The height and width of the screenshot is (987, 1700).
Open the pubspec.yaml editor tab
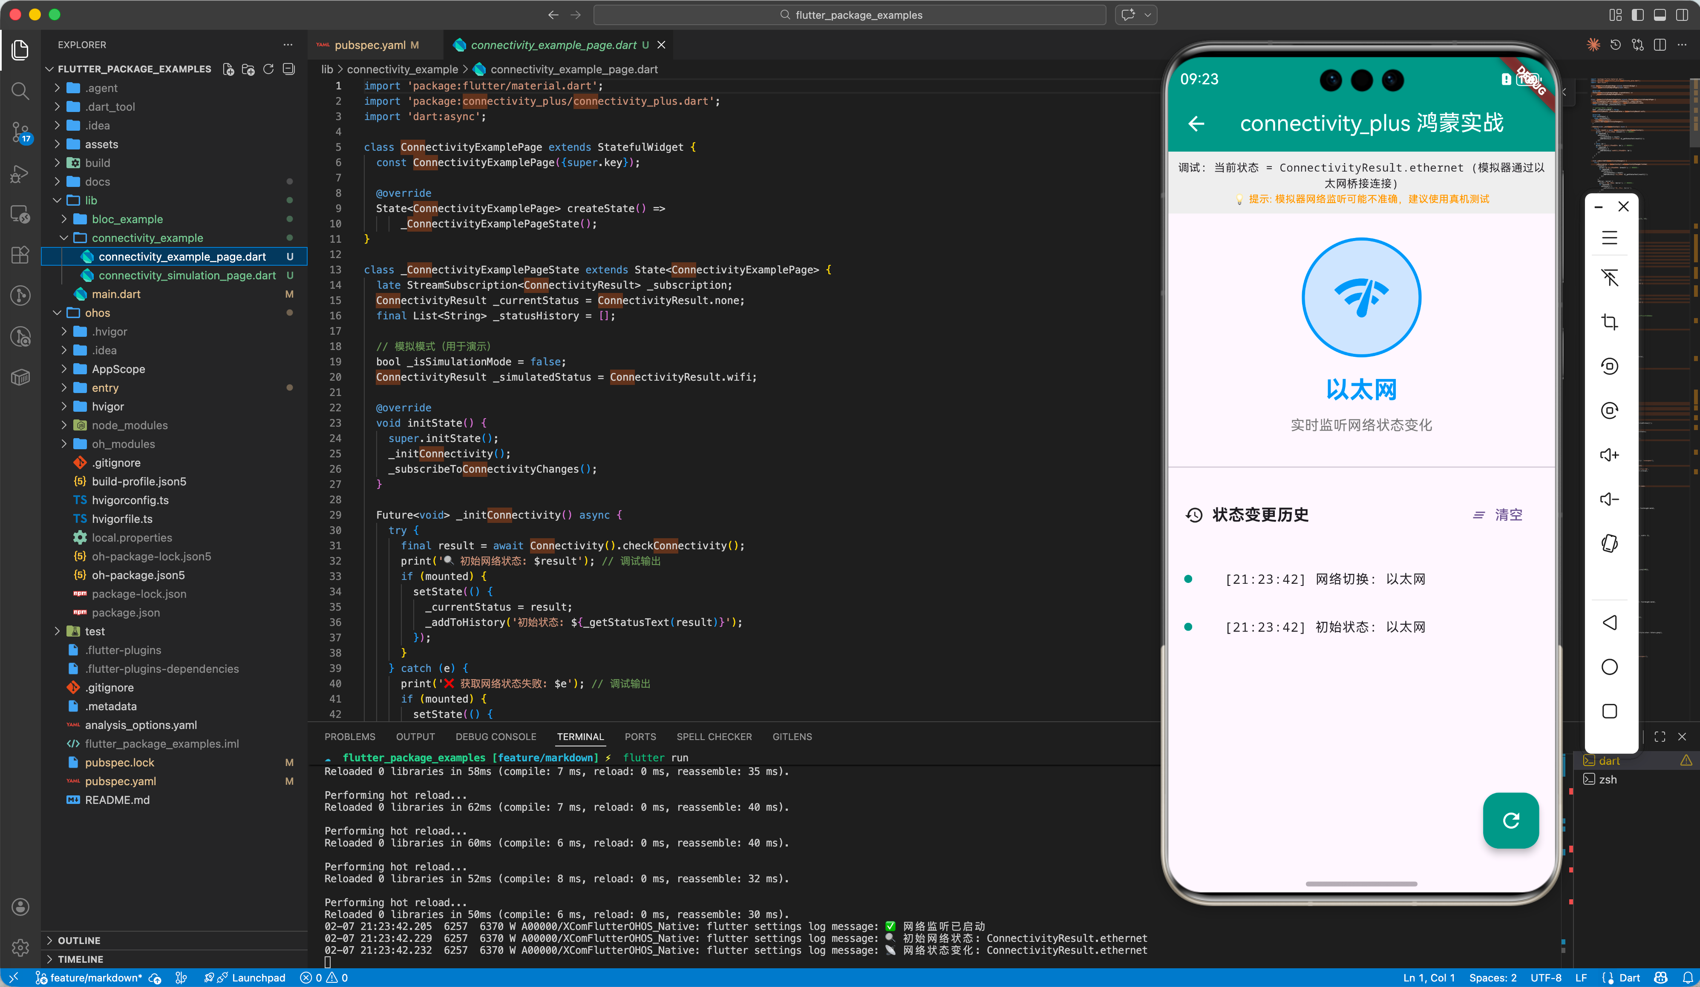point(370,44)
